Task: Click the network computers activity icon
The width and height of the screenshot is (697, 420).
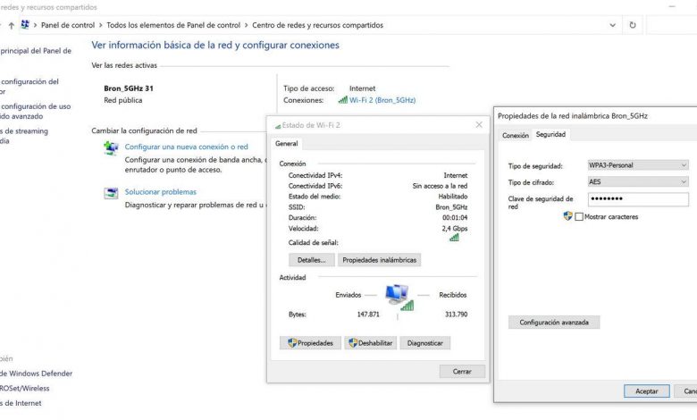Action: 398,296
